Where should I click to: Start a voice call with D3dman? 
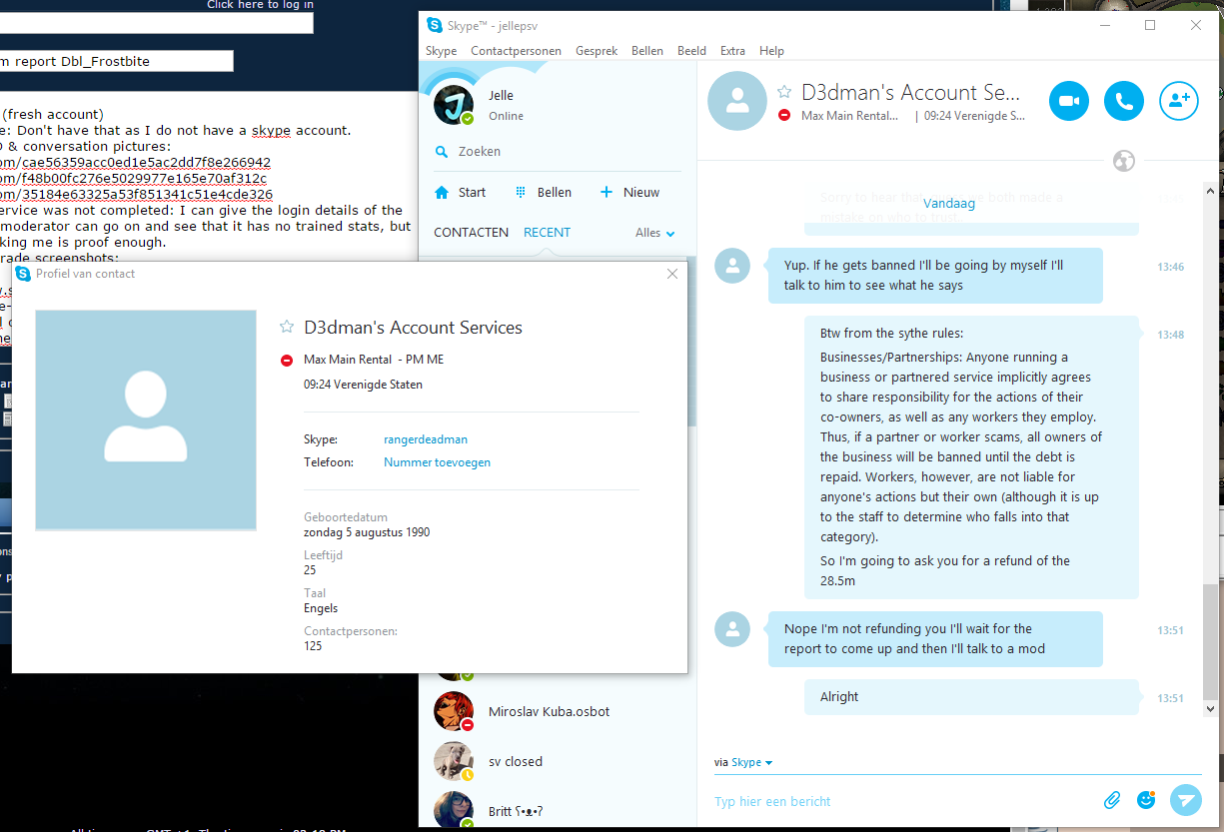click(x=1124, y=101)
